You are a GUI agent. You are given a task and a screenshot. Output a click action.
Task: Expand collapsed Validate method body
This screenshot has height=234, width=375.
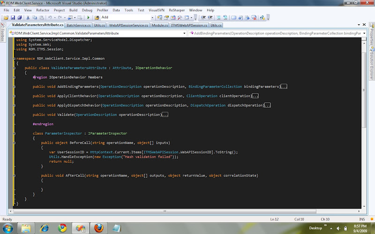165,115
